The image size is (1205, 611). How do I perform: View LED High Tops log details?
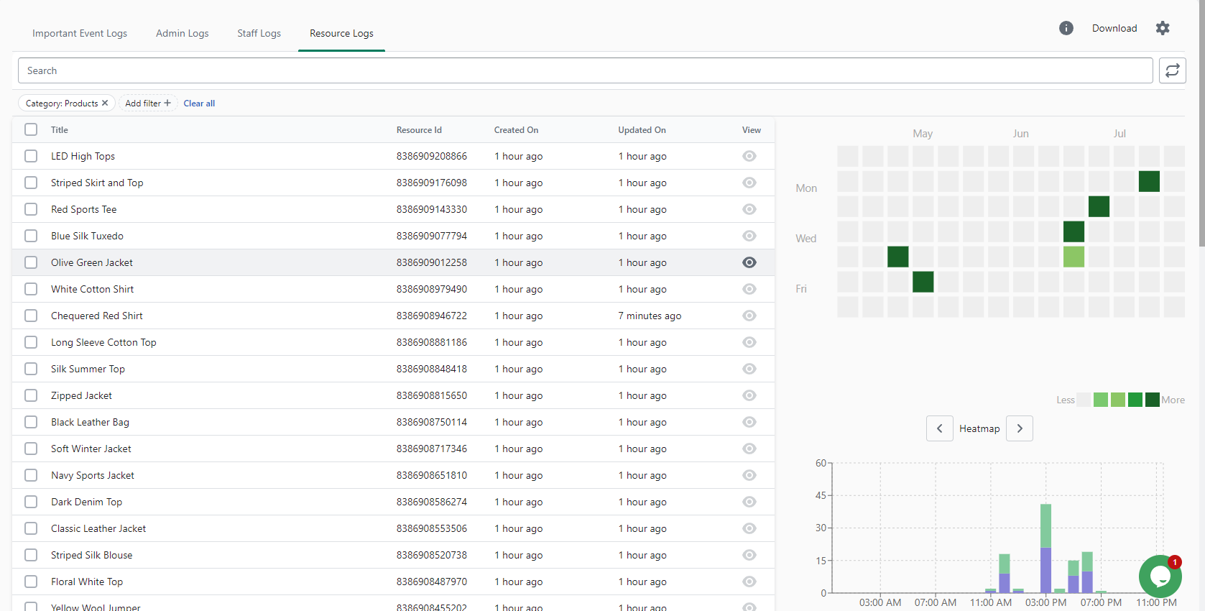[749, 156]
